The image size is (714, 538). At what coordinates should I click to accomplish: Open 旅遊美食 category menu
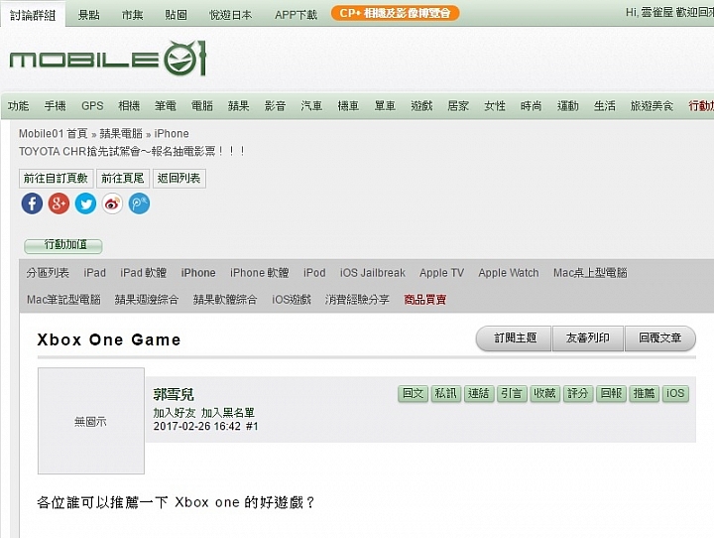point(652,106)
